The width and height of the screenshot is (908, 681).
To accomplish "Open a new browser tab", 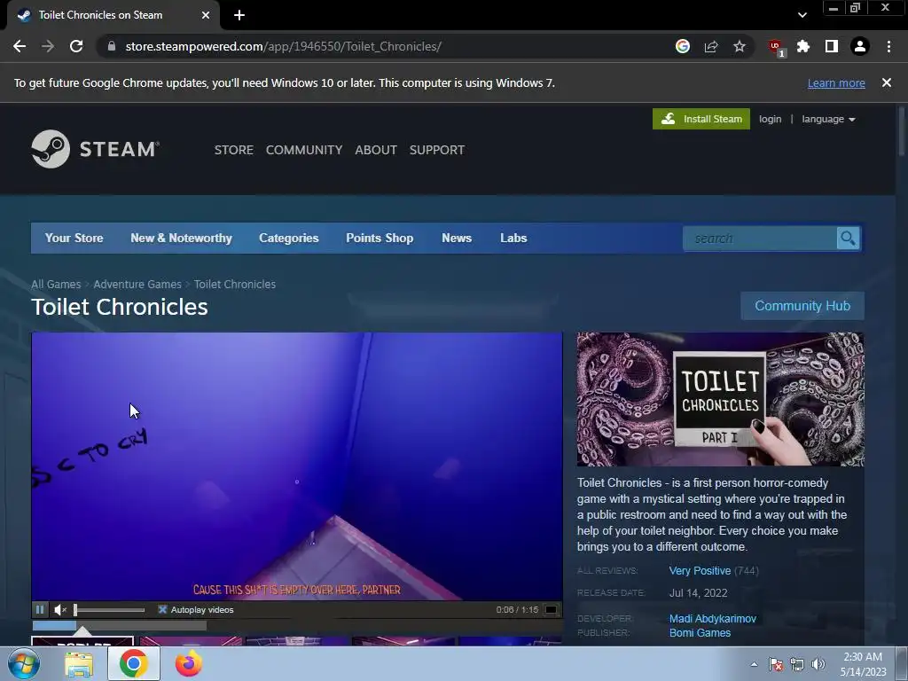I will pyautogui.click(x=239, y=15).
